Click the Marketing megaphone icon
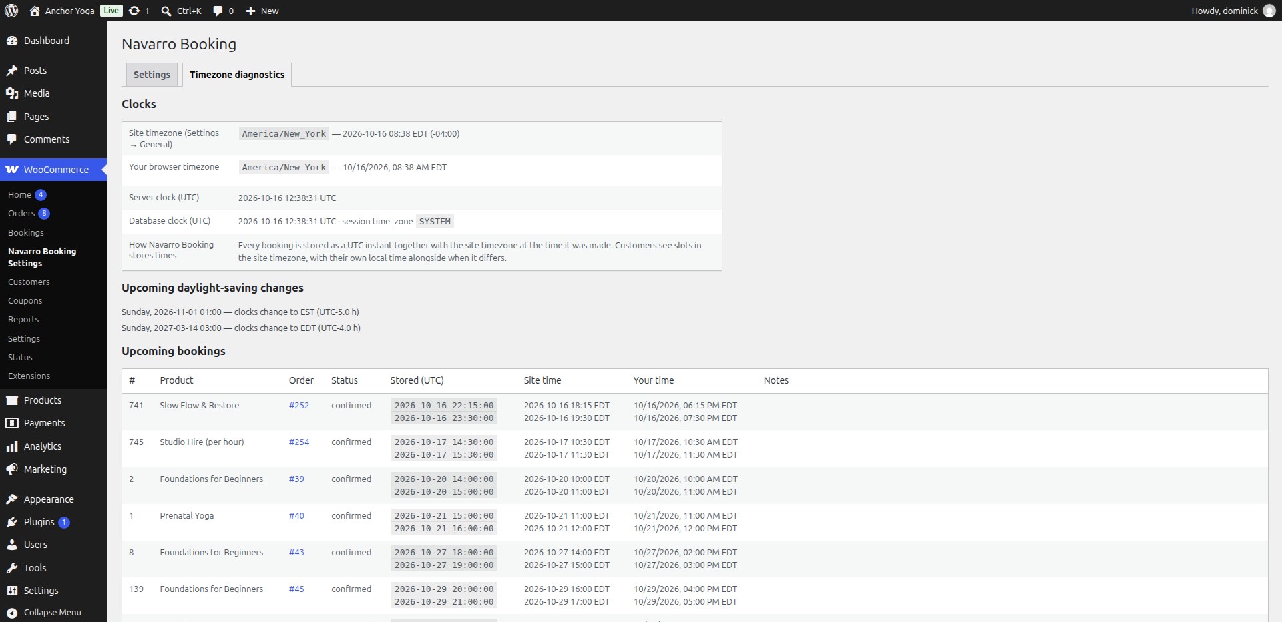The image size is (1282, 622). click(12, 469)
